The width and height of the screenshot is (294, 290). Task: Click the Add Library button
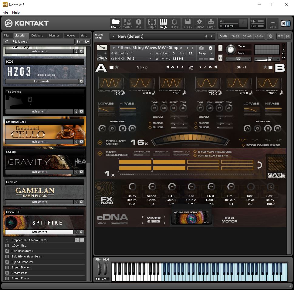(39, 42)
